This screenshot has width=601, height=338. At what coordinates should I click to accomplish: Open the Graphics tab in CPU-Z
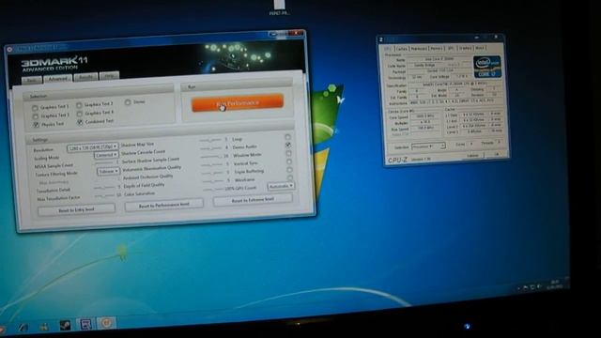tap(465, 48)
